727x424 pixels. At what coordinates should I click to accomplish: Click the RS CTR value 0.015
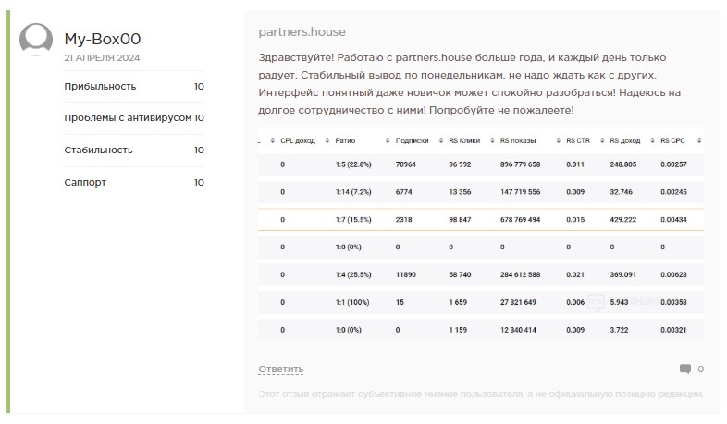[575, 220]
